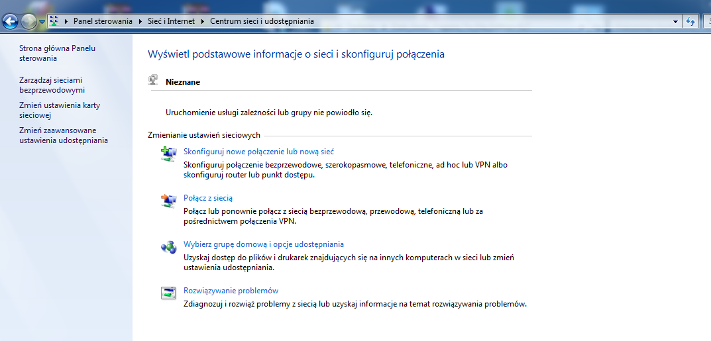Open Zmień zaawansowane ustawienia udostępniania
Image resolution: width=711 pixels, height=341 pixels.
(64, 135)
